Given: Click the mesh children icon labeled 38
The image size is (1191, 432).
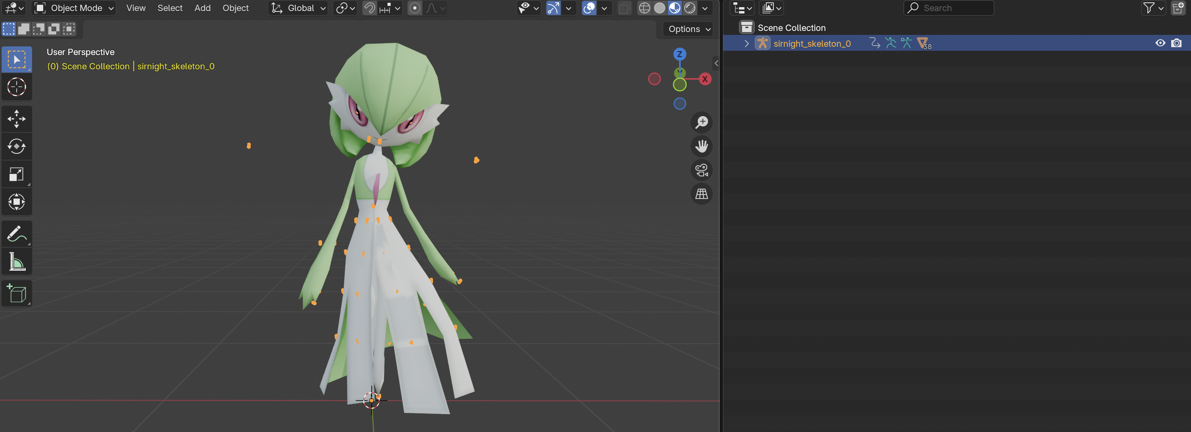Looking at the screenshot, I should [924, 44].
